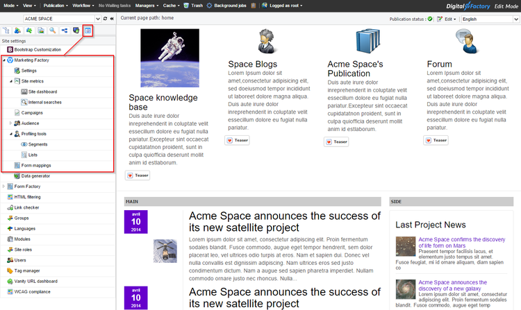Click Teaser button under Acme Space's Publication
The width and height of the screenshot is (521, 310).
point(336,142)
